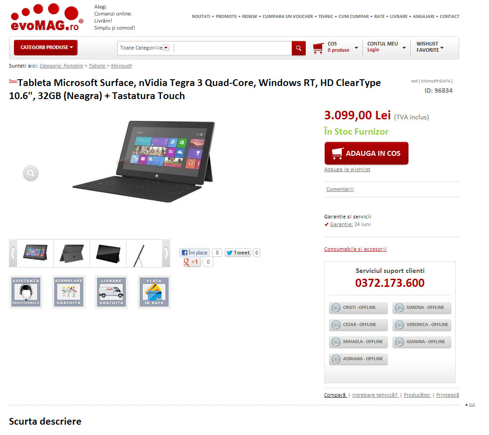Click the Livrare Gratuita van badge
The height and width of the screenshot is (435, 489).
[111, 292]
